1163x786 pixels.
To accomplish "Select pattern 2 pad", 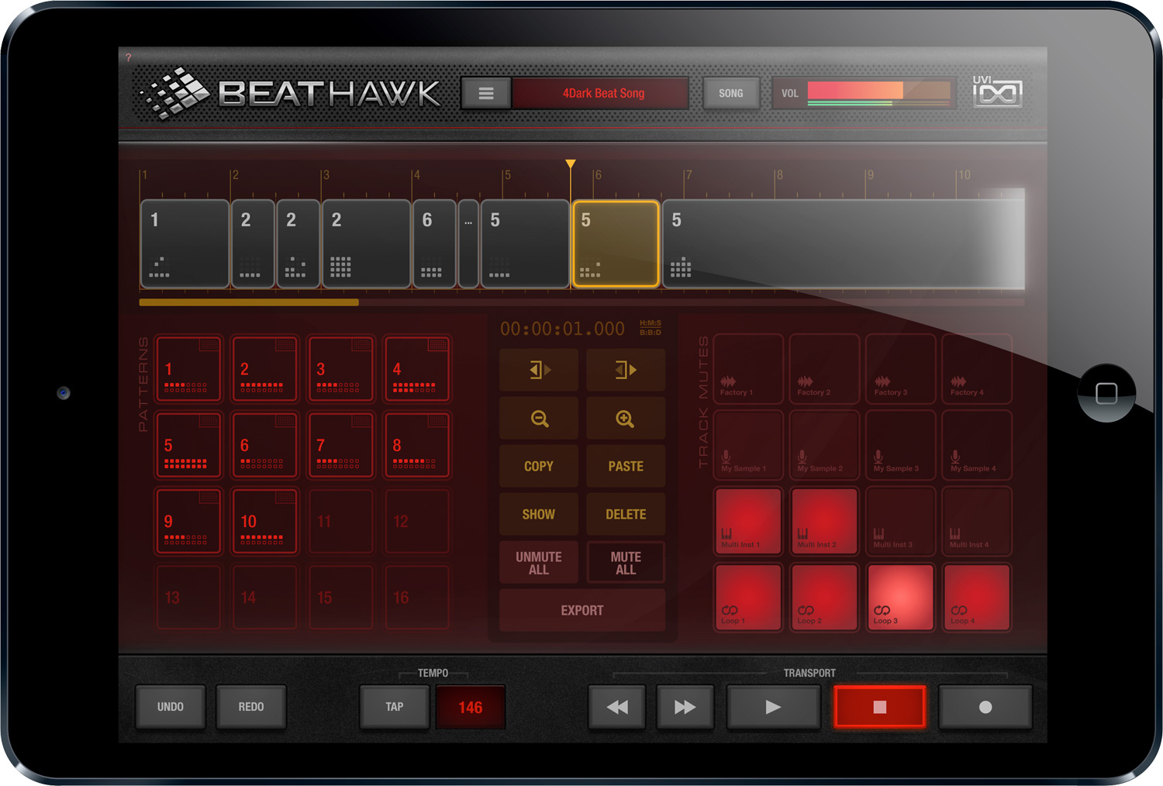I will [264, 369].
